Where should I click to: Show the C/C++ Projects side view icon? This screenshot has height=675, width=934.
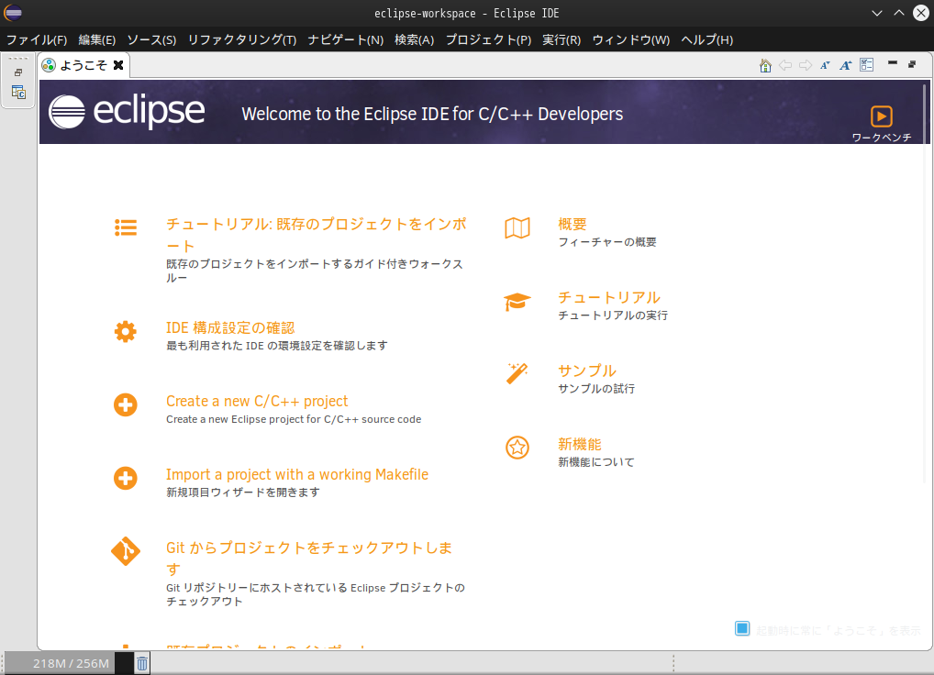coord(18,93)
